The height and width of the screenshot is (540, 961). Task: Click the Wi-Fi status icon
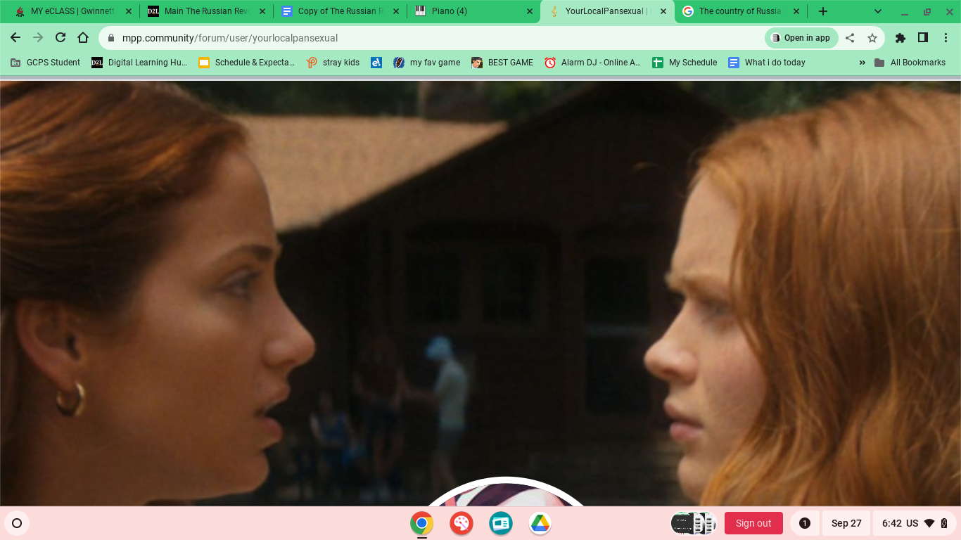(x=929, y=523)
